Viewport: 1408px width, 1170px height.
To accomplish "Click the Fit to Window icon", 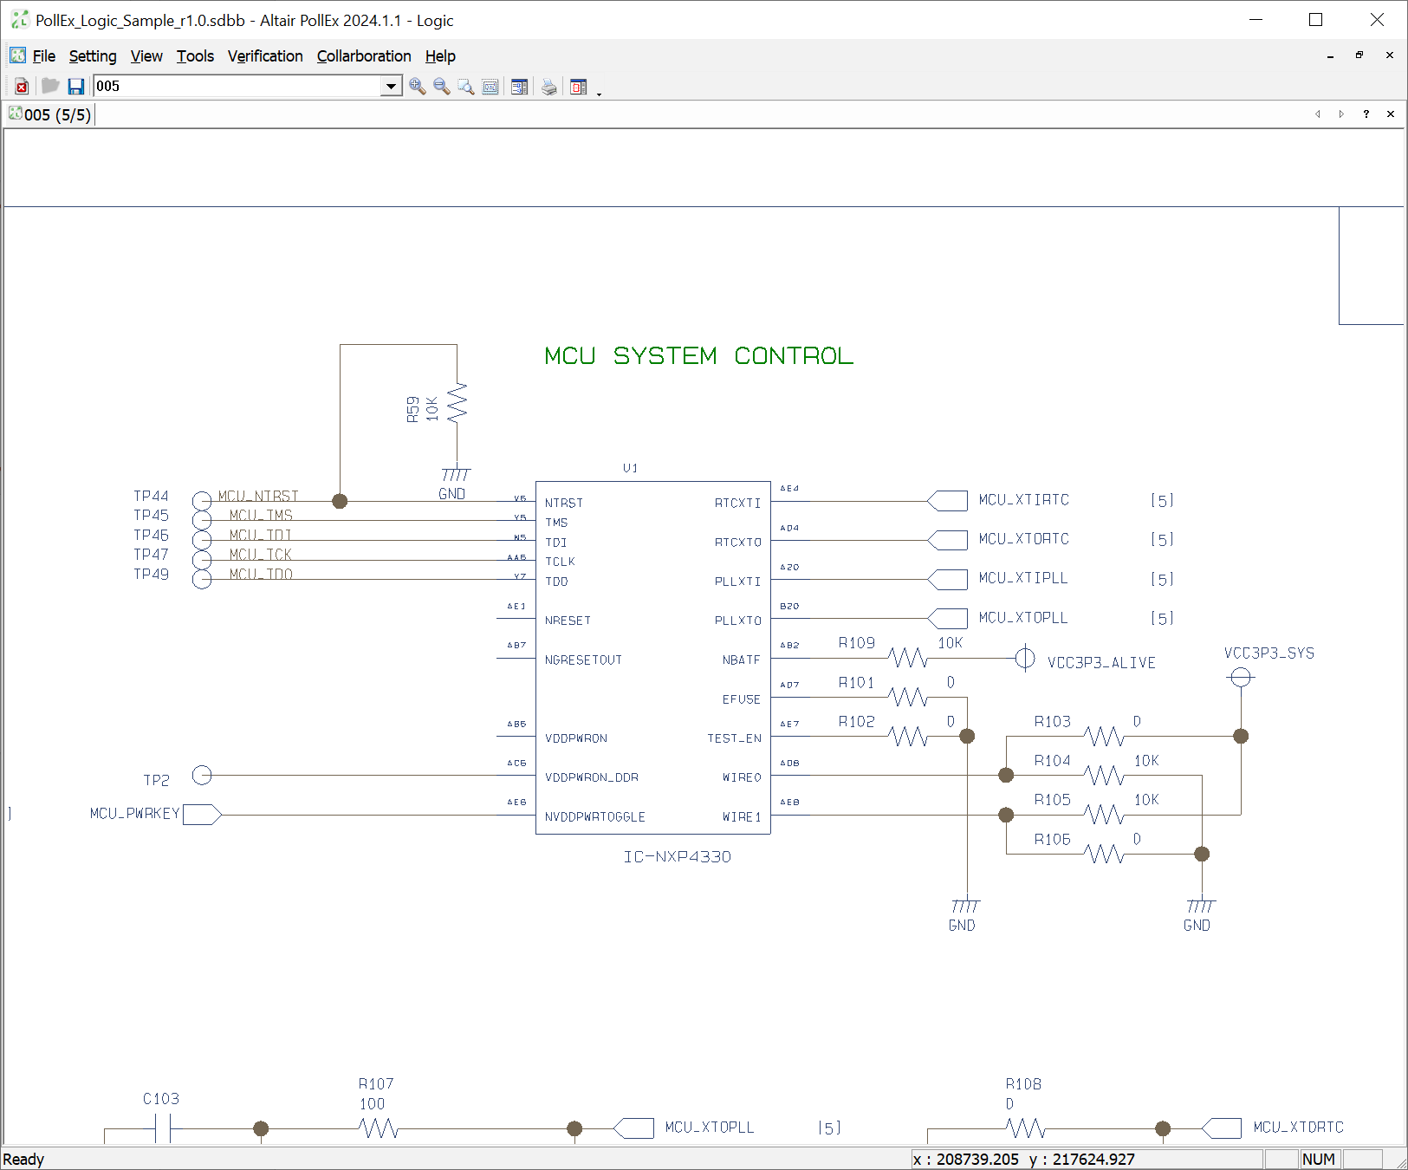I will [490, 86].
